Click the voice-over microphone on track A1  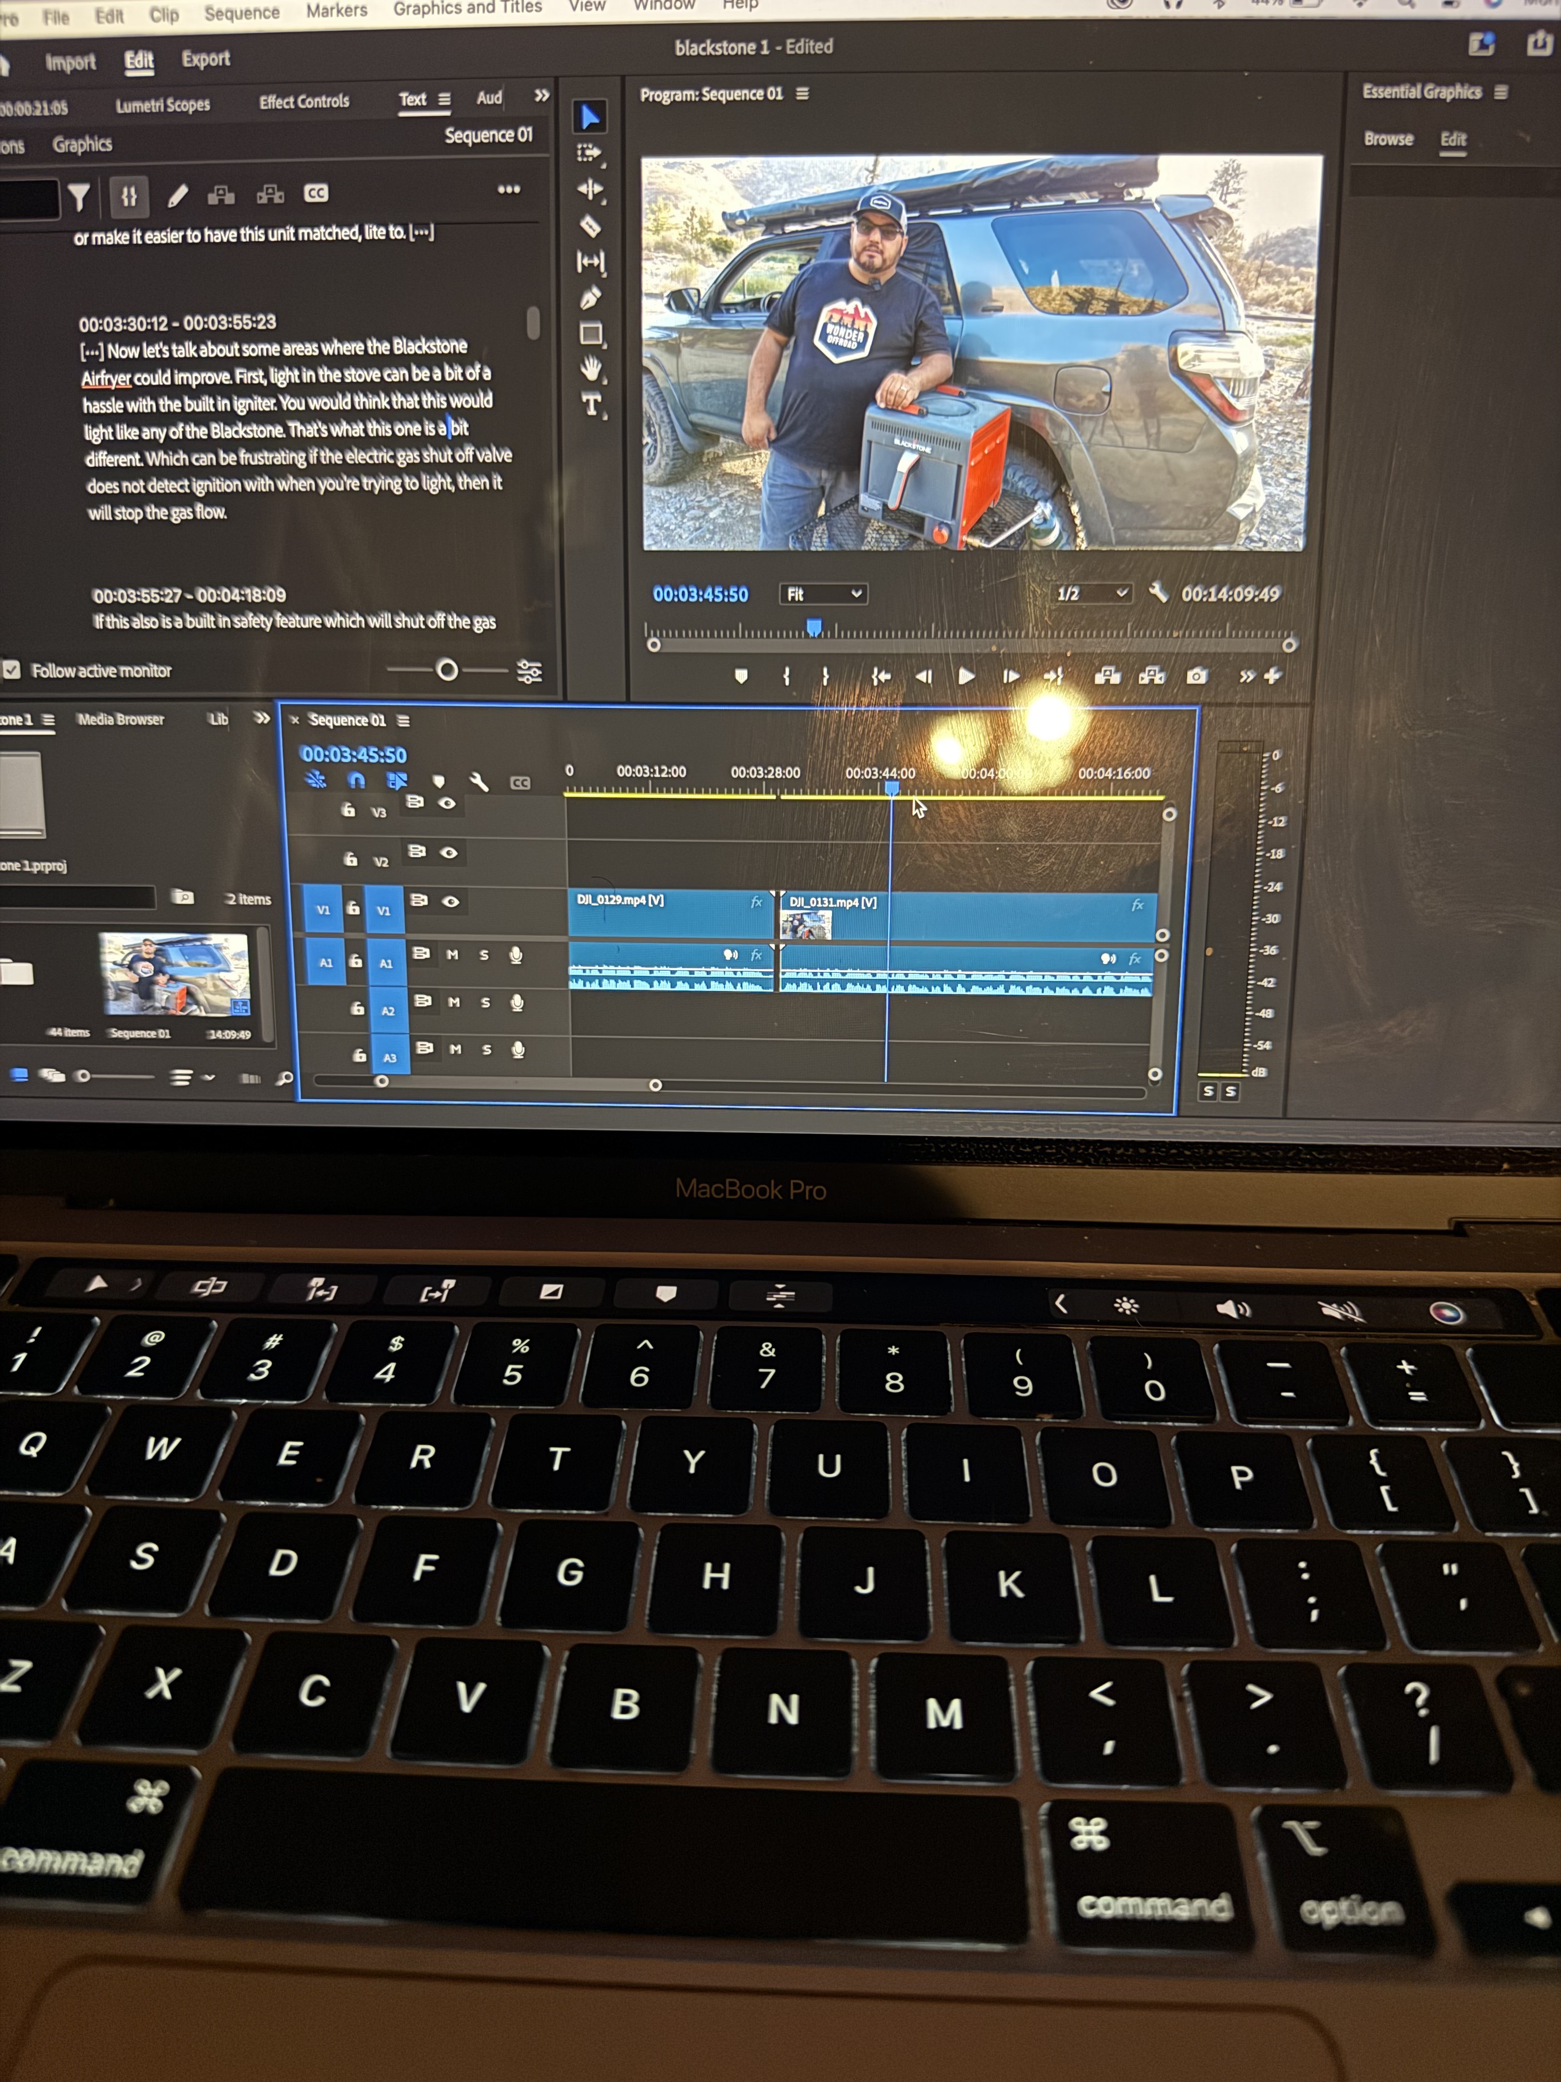point(516,955)
